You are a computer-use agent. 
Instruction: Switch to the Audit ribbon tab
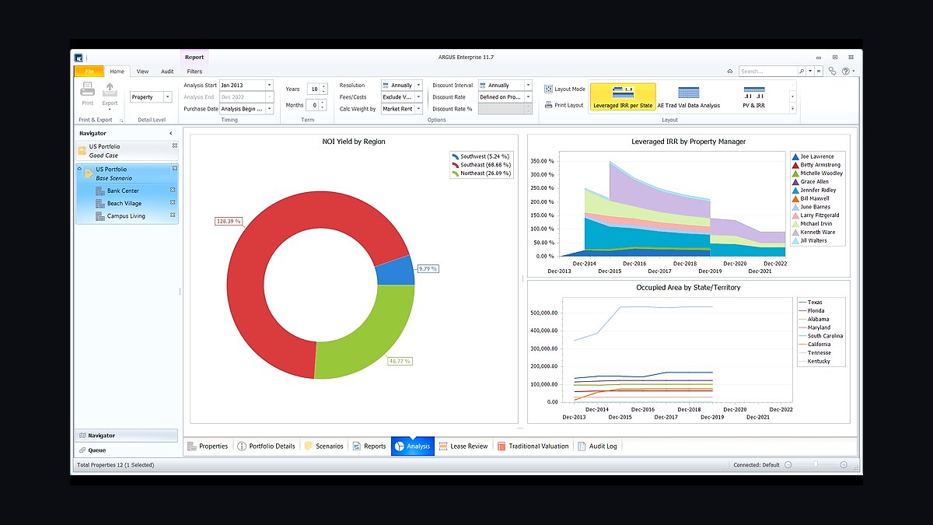(167, 71)
